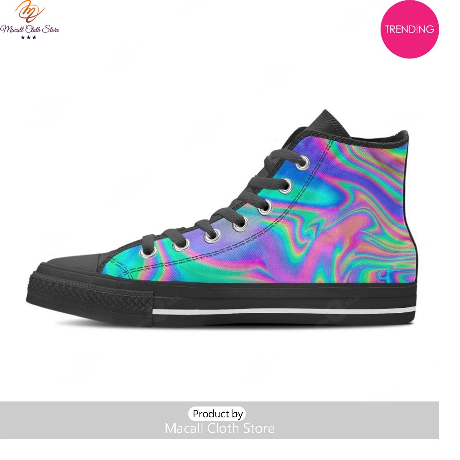The width and height of the screenshot is (460, 460).
Task: Click the gray caption banner
Action: click(220, 420)
